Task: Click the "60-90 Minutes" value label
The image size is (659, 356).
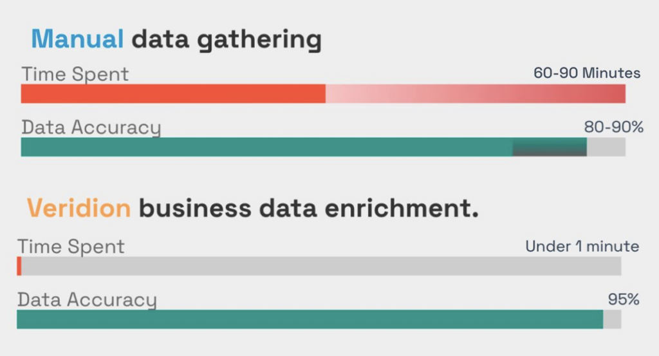Action: click(587, 73)
